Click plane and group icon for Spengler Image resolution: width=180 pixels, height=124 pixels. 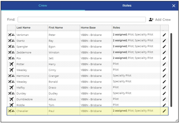click(11, 47)
